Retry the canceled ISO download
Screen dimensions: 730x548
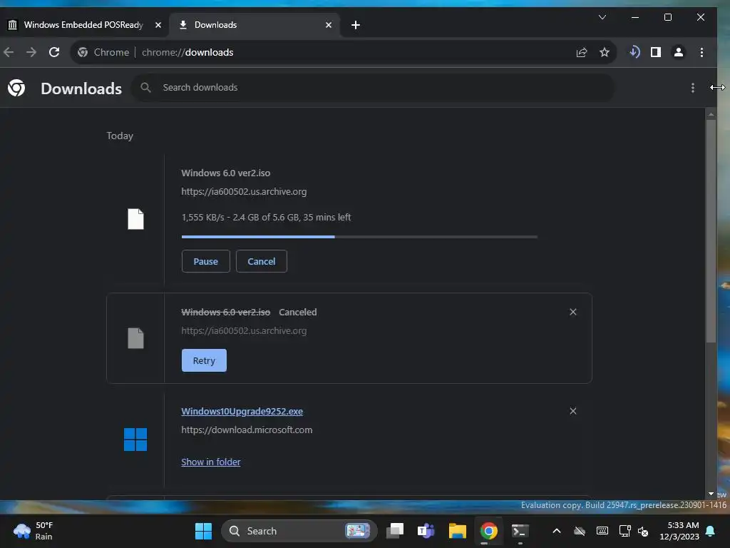[204, 360]
